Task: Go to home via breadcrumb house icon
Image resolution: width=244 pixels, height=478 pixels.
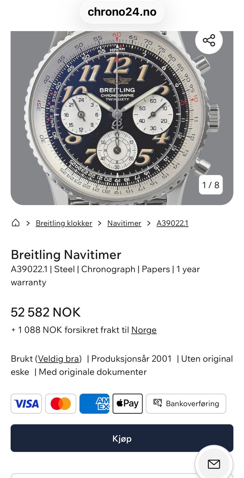Action: pos(16,223)
